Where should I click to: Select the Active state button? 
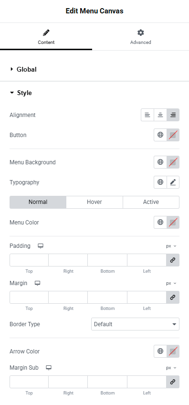(x=151, y=202)
